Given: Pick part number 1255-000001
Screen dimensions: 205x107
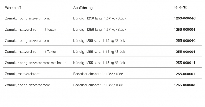Looking at the screenshot, I should click(x=184, y=74).
